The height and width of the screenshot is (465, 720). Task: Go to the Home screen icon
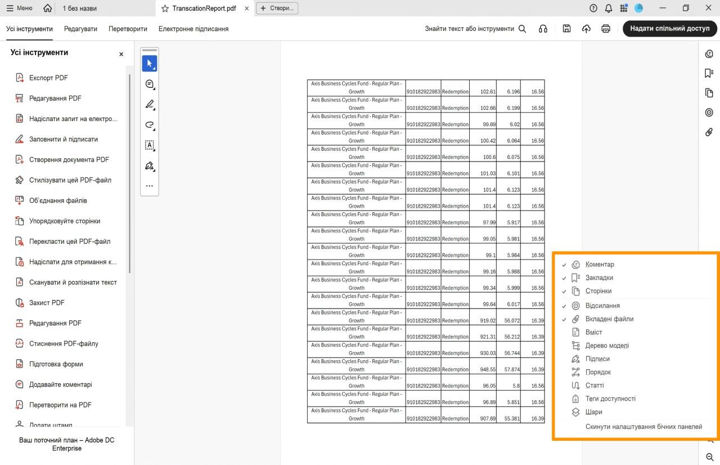coord(48,8)
